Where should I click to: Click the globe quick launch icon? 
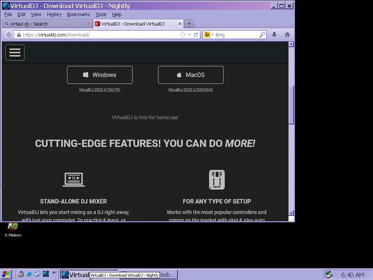click(x=46, y=274)
